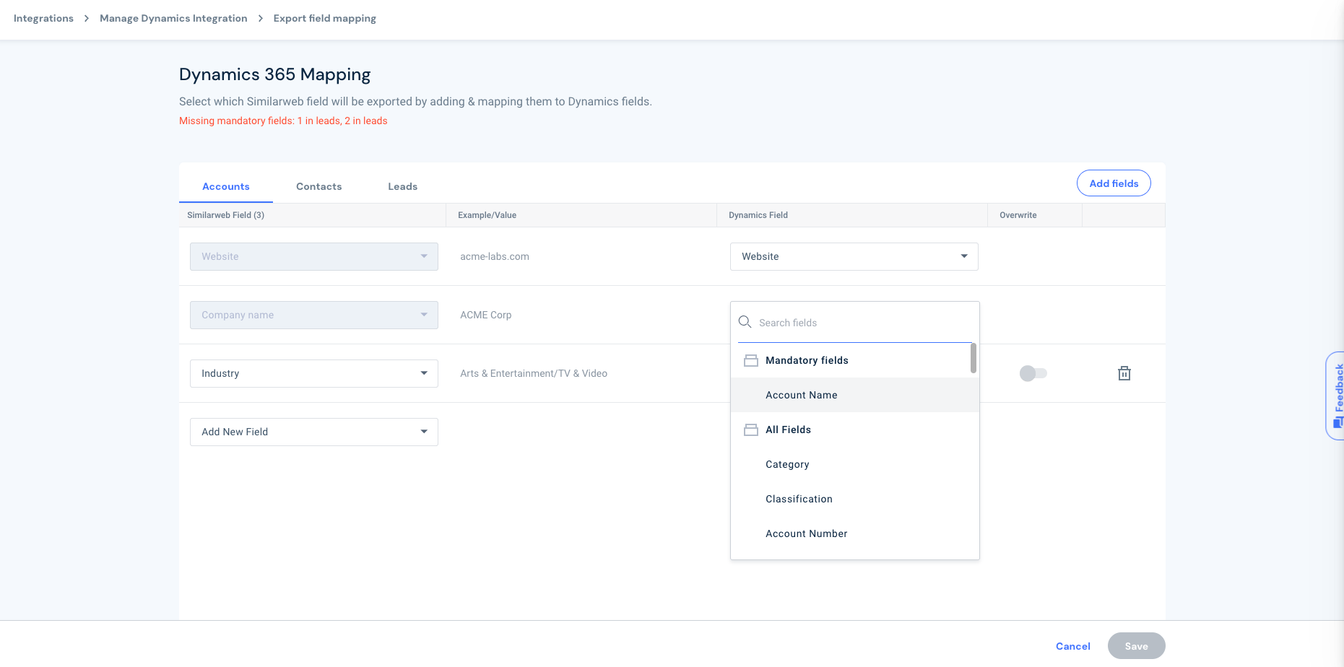
Task: Click the breadcrumb chevron after Manage Dynamics Integration
Action: pos(261,18)
